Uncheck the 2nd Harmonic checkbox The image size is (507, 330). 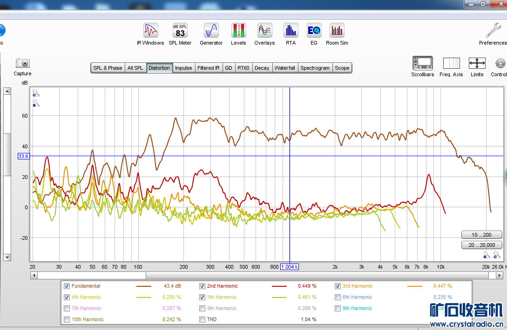pyautogui.click(x=203, y=286)
